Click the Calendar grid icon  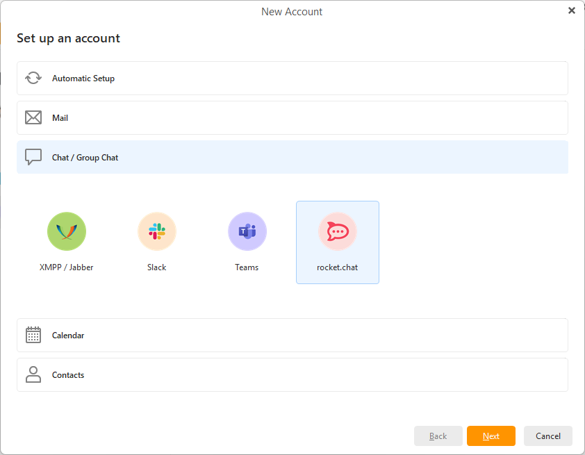coord(33,336)
